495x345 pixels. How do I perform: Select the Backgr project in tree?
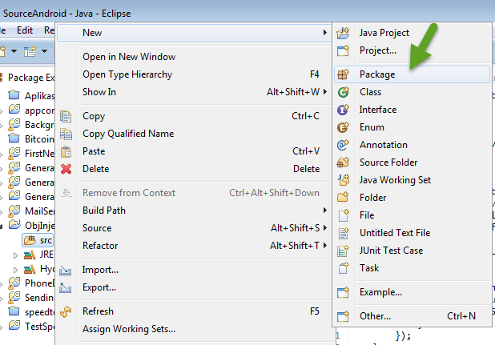(31, 125)
